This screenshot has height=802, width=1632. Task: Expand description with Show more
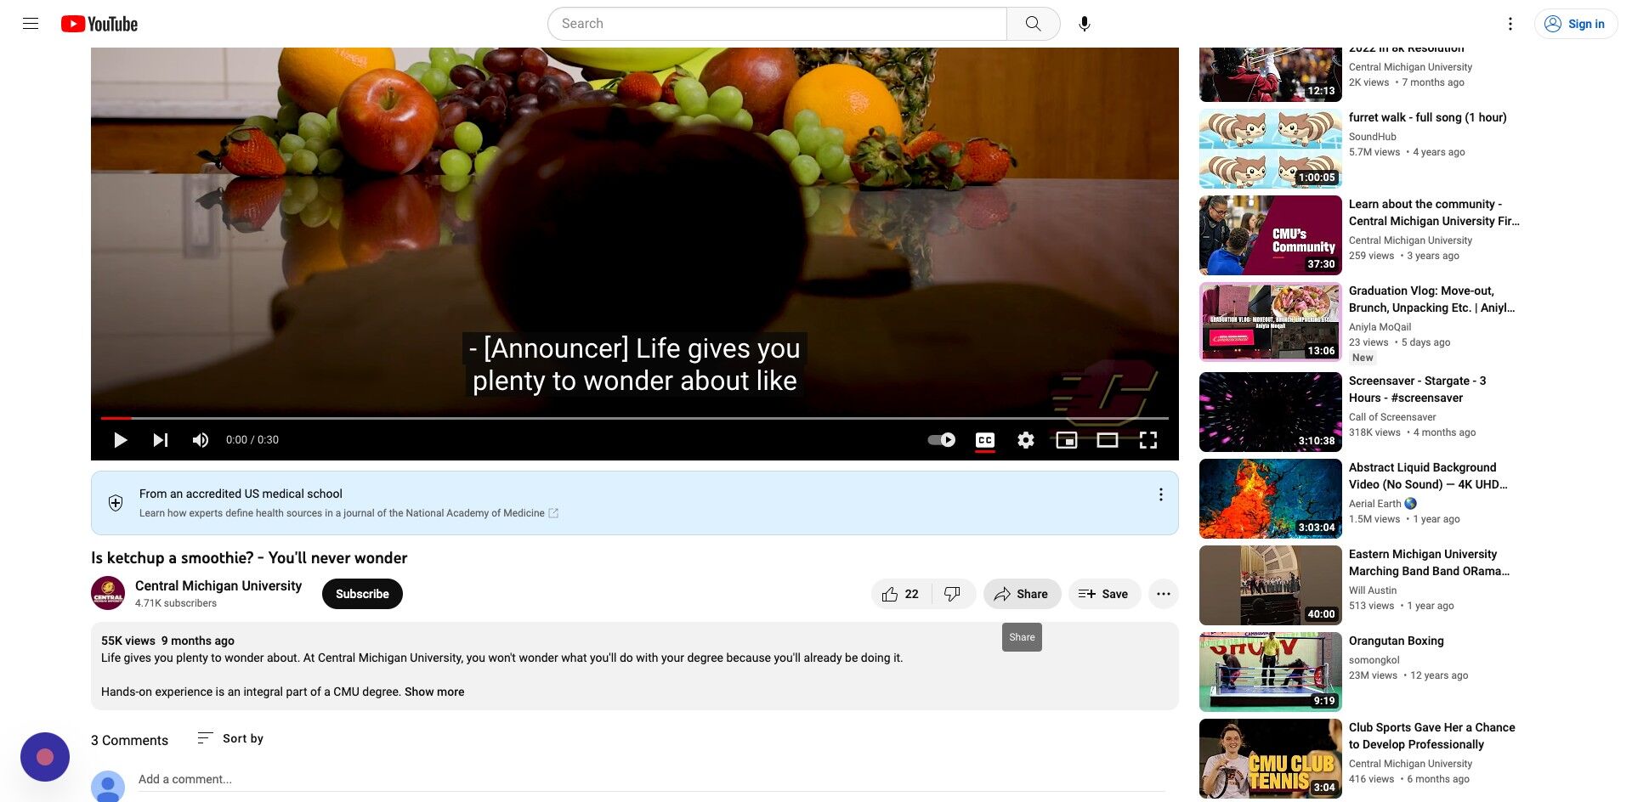tap(434, 692)
